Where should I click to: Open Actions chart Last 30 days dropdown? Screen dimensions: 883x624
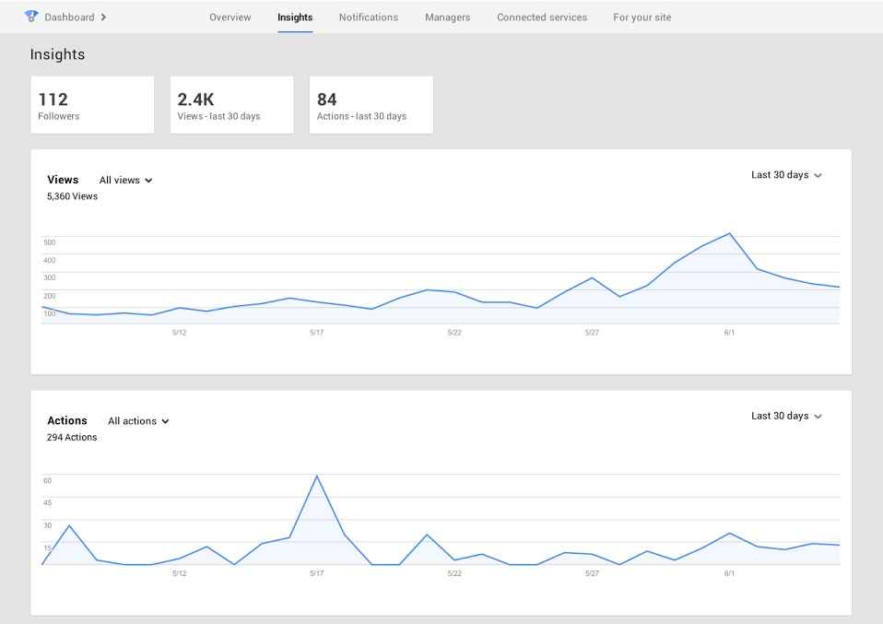point(785,416)
